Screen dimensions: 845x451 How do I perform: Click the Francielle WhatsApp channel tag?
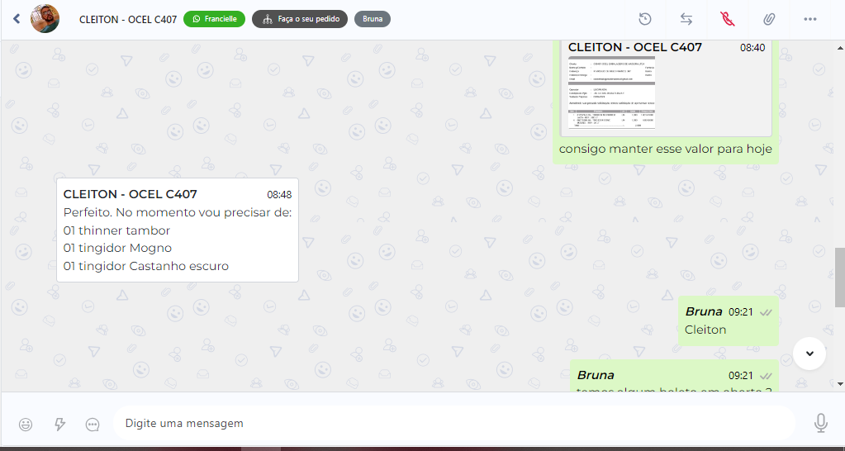(214, 19)
